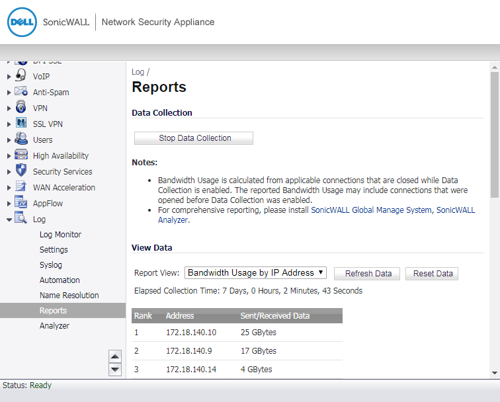The width and height of the screenshot is (500, 402).
Task: Select Reports in the Log menu
Action: tap(63, 311)
